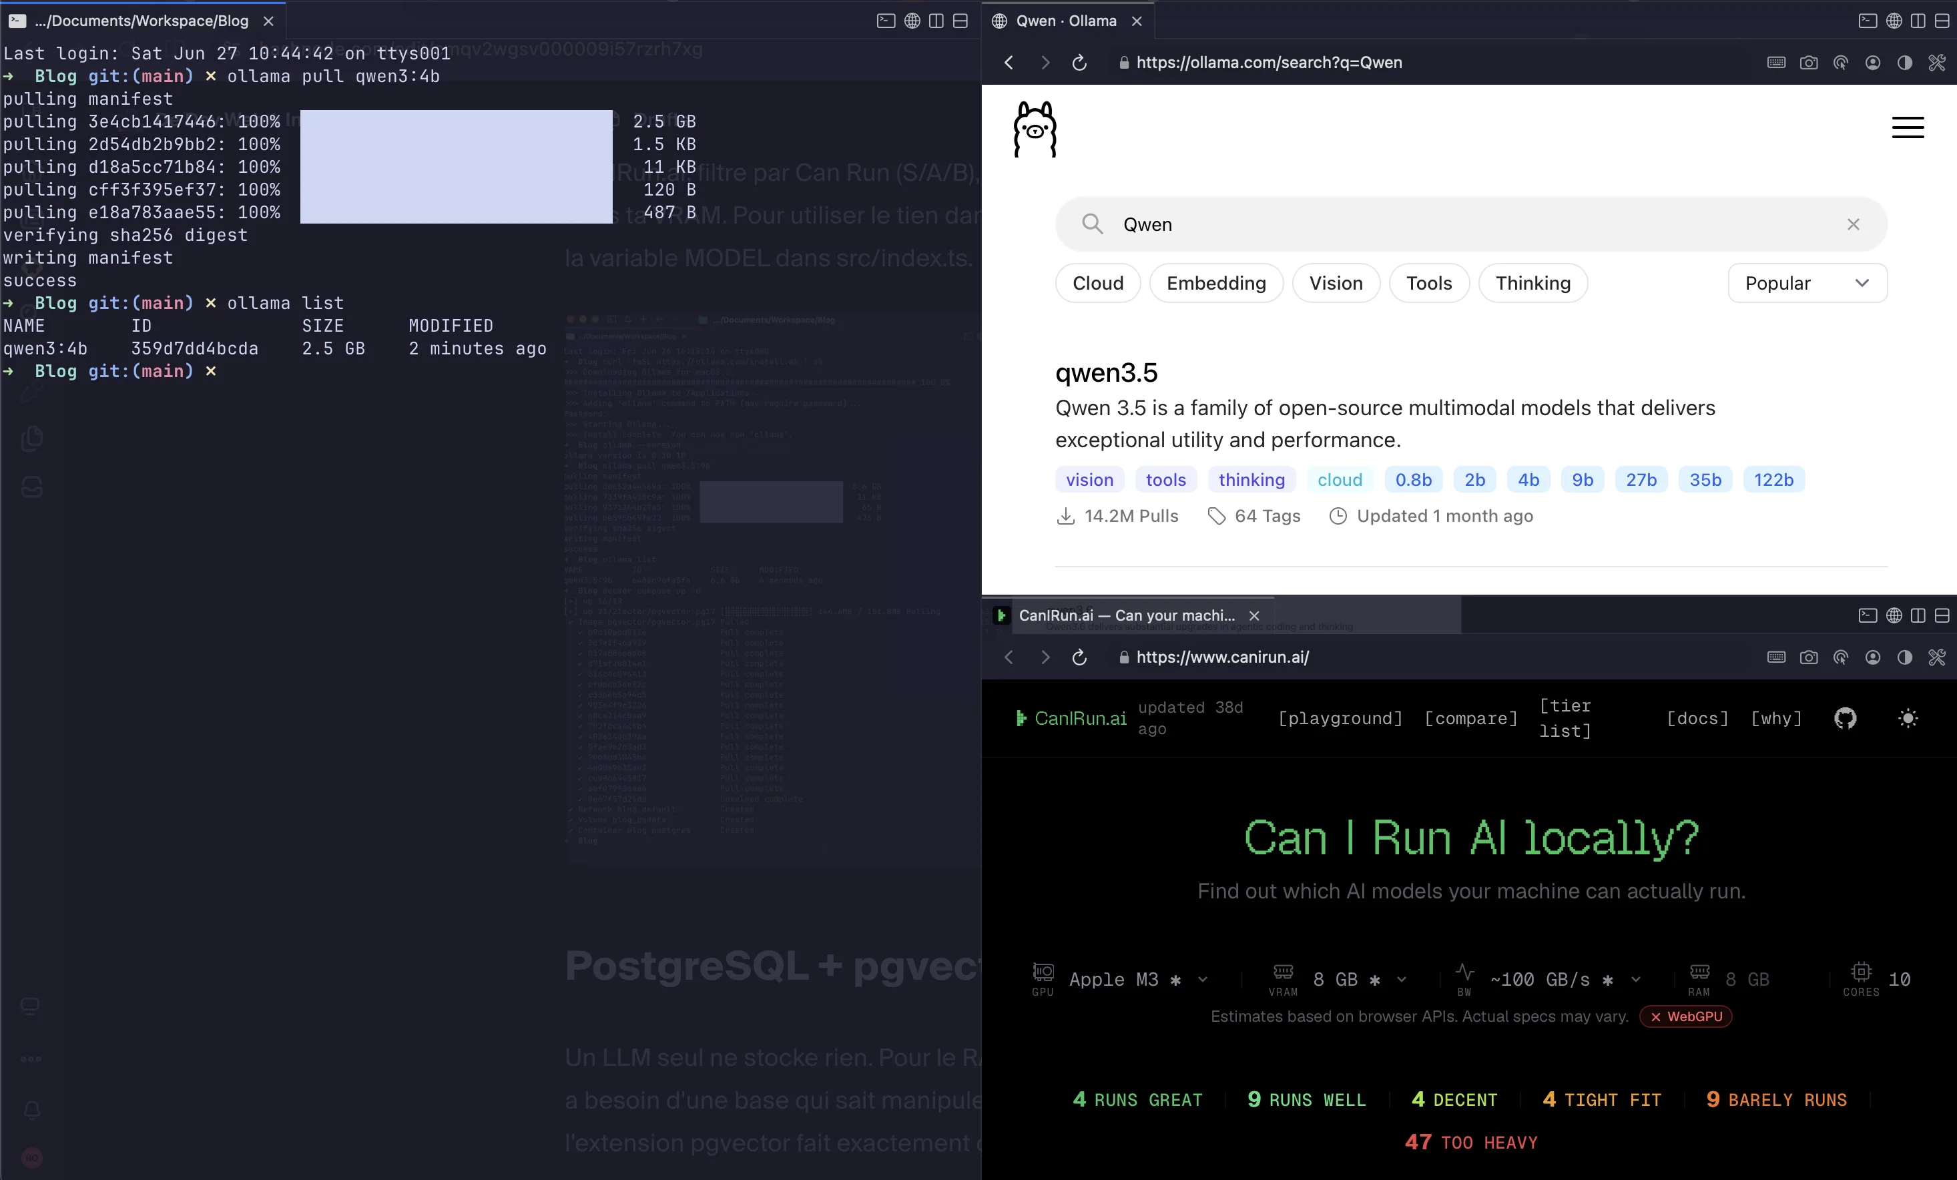Click the ollama.com URL address bar

pos(1268,62)
